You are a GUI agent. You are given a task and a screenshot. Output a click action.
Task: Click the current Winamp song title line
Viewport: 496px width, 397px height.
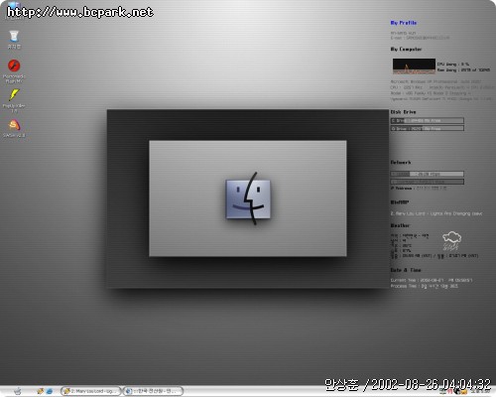tap(436, 213)
